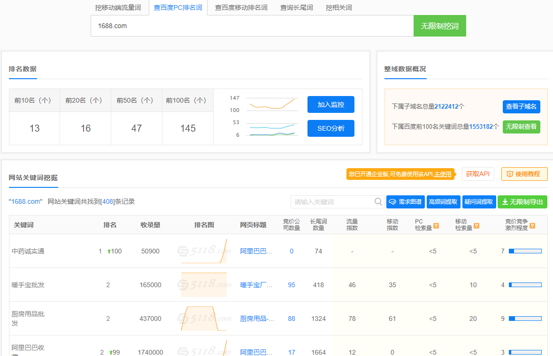Click the subdomain total 2122412

(446, 106)
